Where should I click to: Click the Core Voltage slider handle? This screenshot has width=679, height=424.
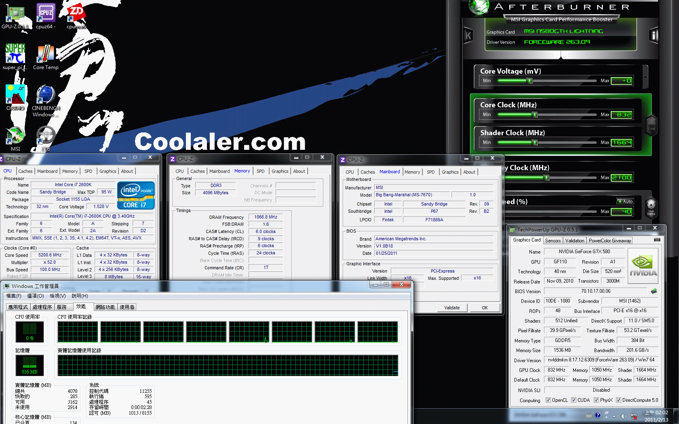[530, 81]
